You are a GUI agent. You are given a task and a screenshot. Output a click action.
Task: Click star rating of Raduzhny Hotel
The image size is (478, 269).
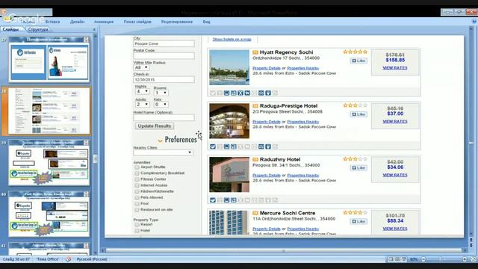click(x=356, y=159)
